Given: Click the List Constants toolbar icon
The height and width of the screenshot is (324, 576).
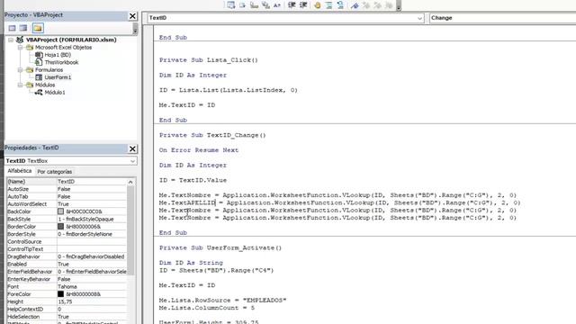Looking at the screenshot, I should coord(242,5).
